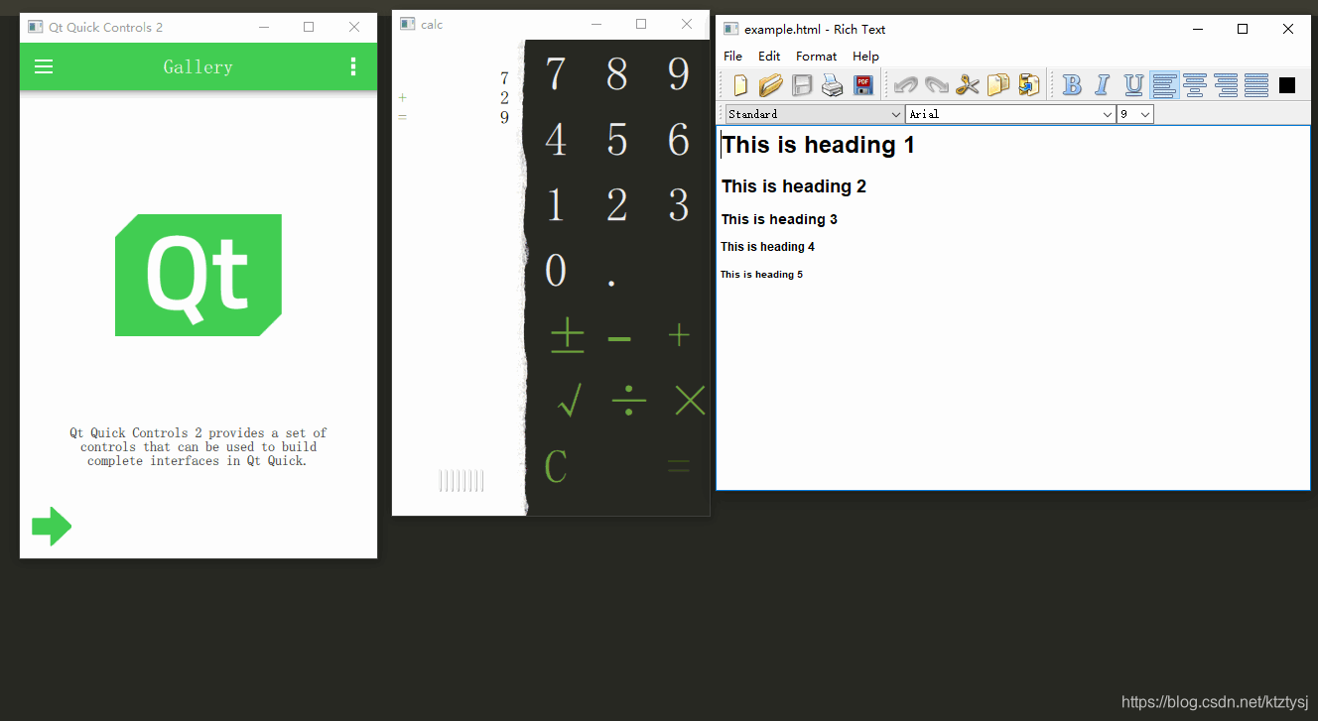Click the square root key in calc

569,401
